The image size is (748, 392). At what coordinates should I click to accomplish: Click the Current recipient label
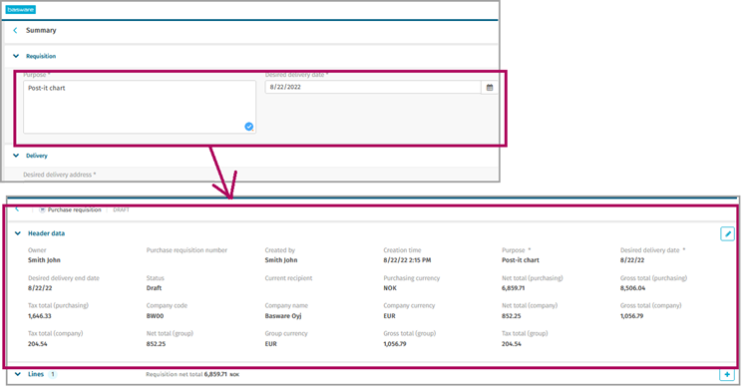(x=288, y=278)
